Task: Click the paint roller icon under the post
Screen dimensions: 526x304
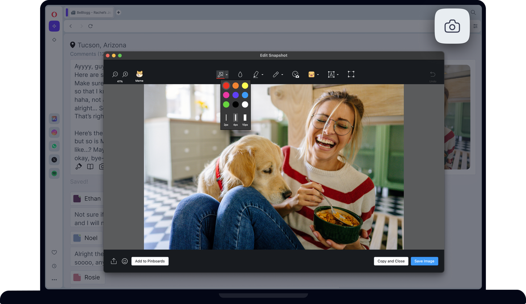Action: point(78,166)
